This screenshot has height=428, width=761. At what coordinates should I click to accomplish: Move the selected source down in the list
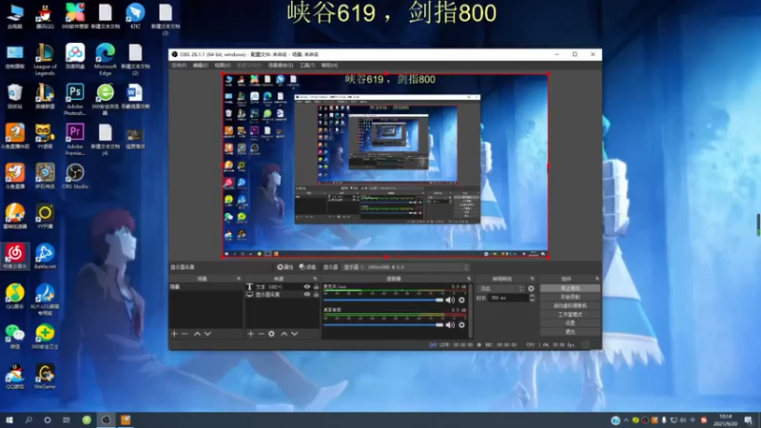(x=295, y=334)
